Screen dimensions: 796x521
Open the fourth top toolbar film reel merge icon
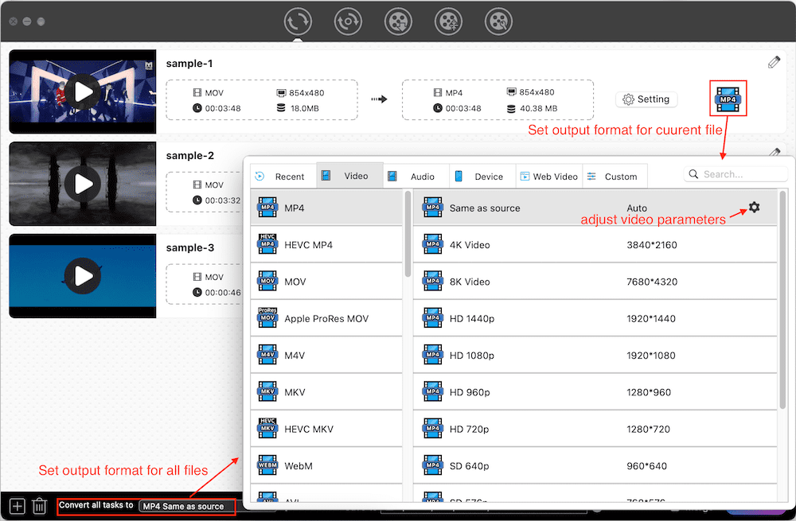tap(448, 21)
